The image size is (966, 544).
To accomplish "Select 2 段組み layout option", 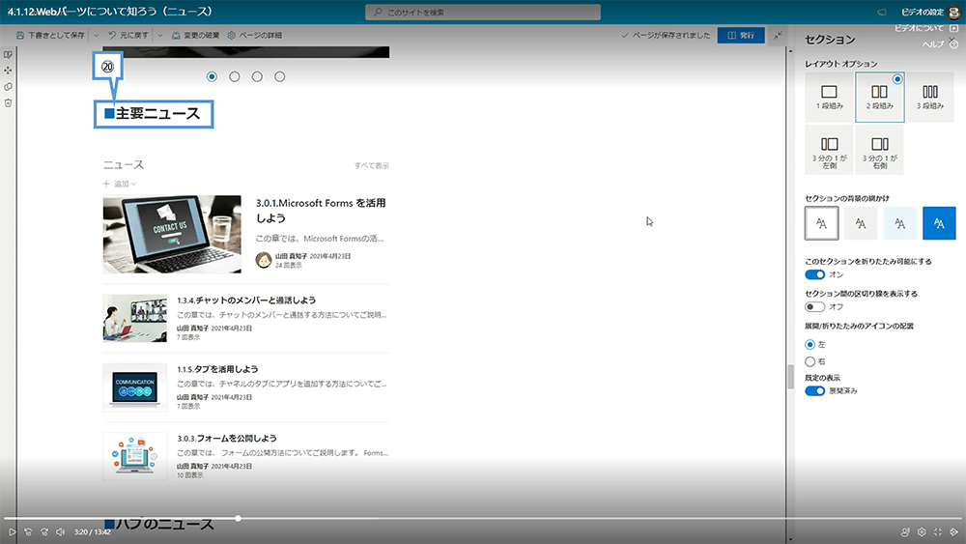I will click(x=880, y=97).
